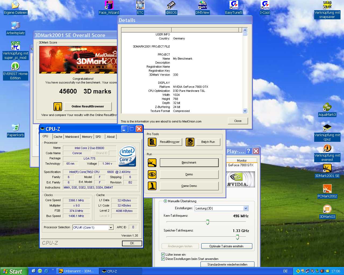Screen dimensions: 344x275
Task: Click the ResultBrowser button in Pro Tools
Action: point(170,142)
